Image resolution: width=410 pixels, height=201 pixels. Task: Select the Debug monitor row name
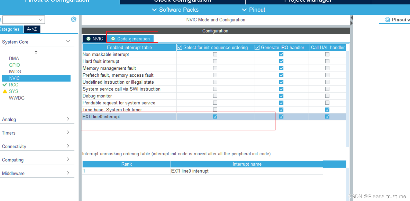click(97, 96)
